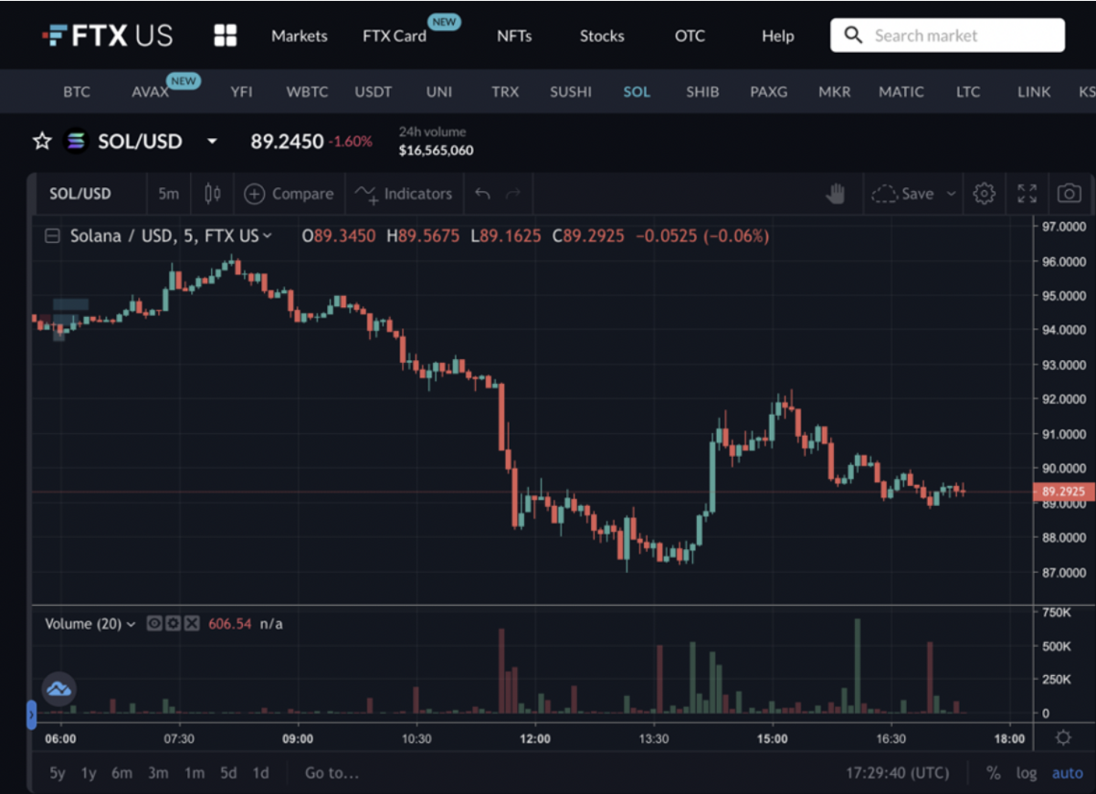Open price scale settings gear at bottom
Image resolution: width=1096 pixels, height=794 pixels.
(1063, 737)
